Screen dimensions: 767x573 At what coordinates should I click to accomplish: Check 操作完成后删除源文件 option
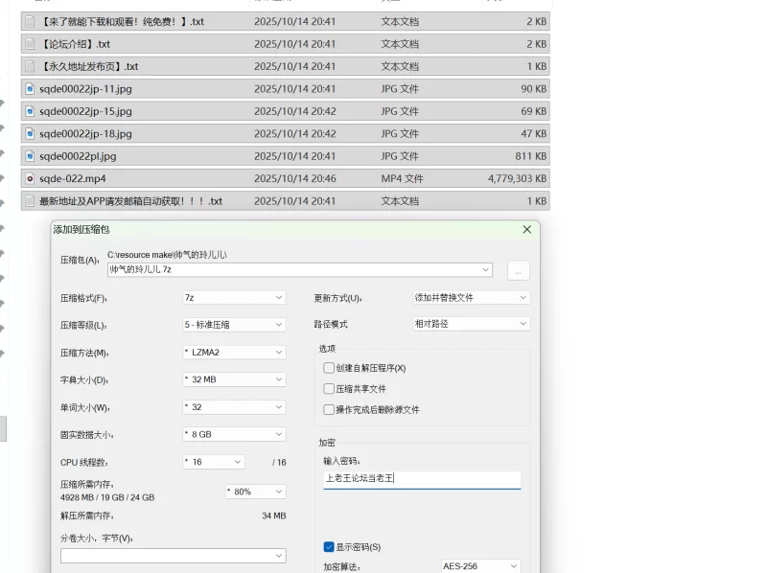[330, 410]
